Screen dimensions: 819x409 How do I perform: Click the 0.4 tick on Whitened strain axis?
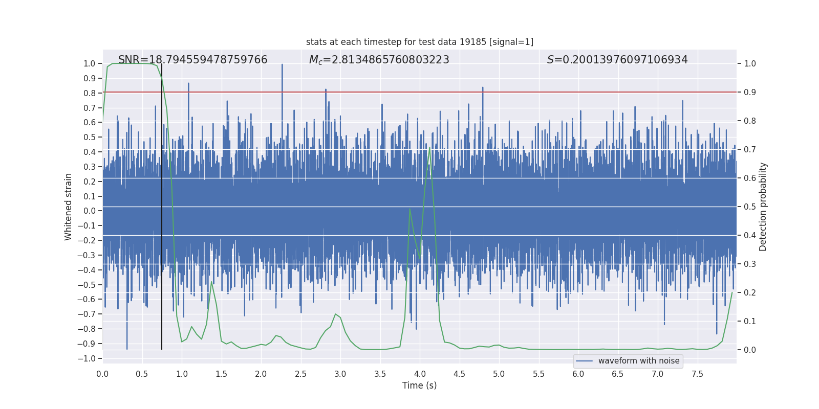[90, 152]
